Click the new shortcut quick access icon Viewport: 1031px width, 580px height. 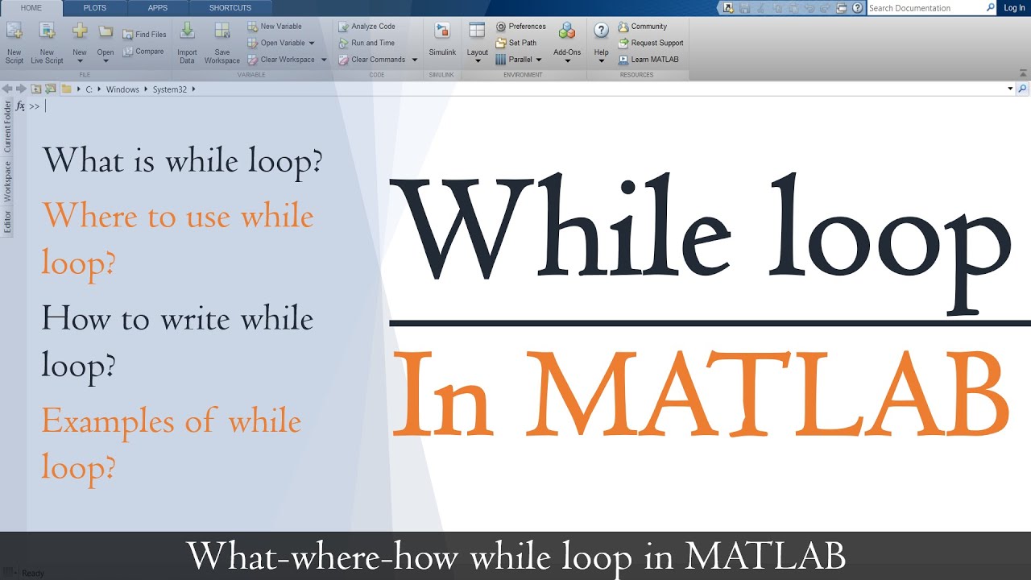729,8
